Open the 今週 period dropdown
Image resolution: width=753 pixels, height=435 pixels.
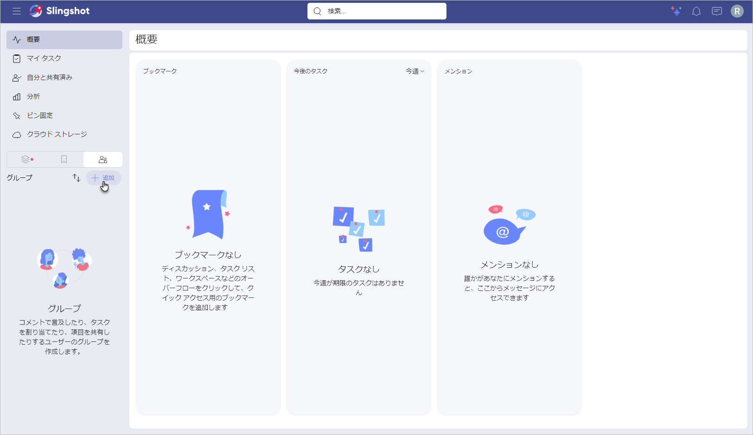click(415, 71)
